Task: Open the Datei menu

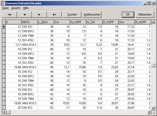Action: coord(5,8)
